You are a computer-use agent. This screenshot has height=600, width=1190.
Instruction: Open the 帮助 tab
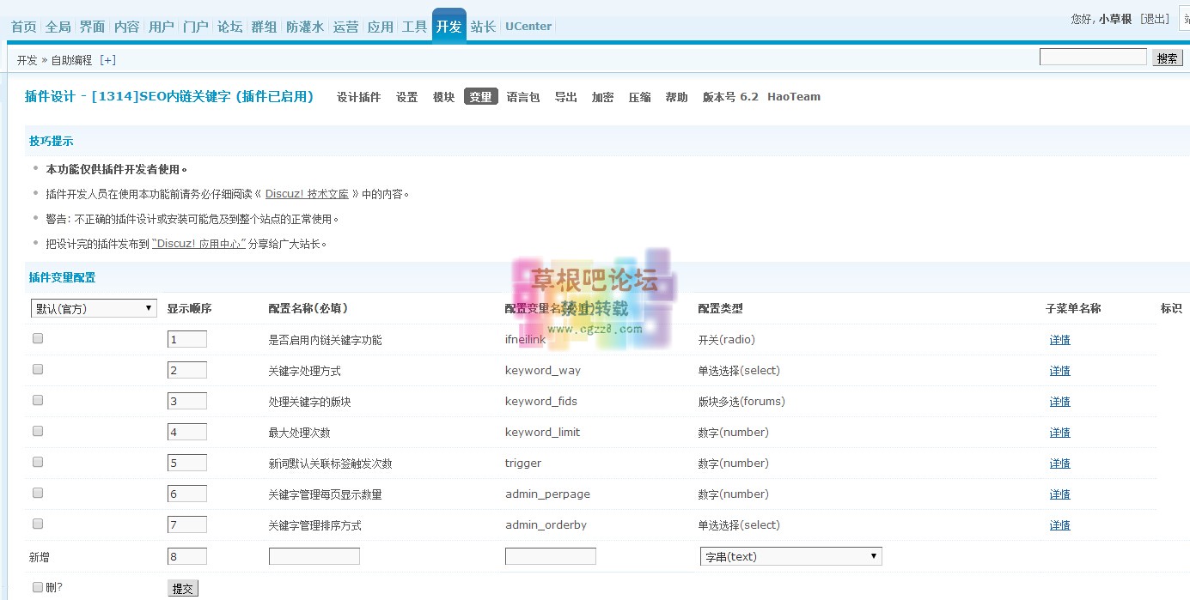(676, 96)
